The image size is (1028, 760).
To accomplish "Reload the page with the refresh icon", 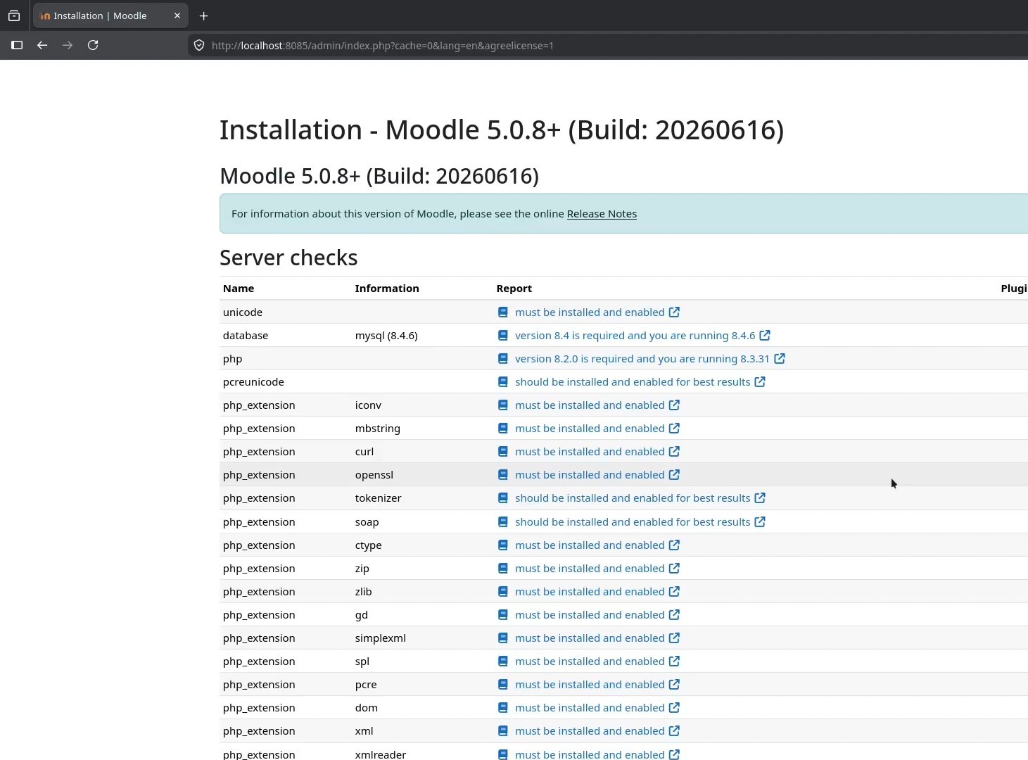I will (x=93, y=45).
